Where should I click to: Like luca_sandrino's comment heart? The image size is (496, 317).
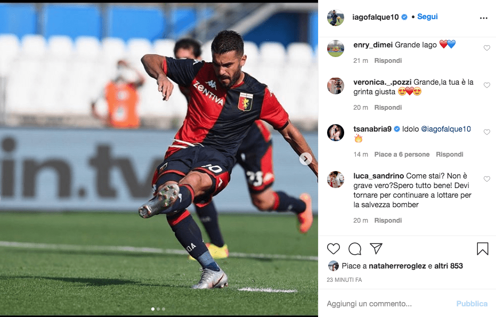pyautogui.click(x=487, y=179)
